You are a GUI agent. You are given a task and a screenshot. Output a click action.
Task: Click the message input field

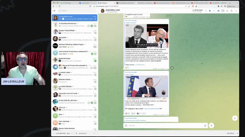pos(166,126)
